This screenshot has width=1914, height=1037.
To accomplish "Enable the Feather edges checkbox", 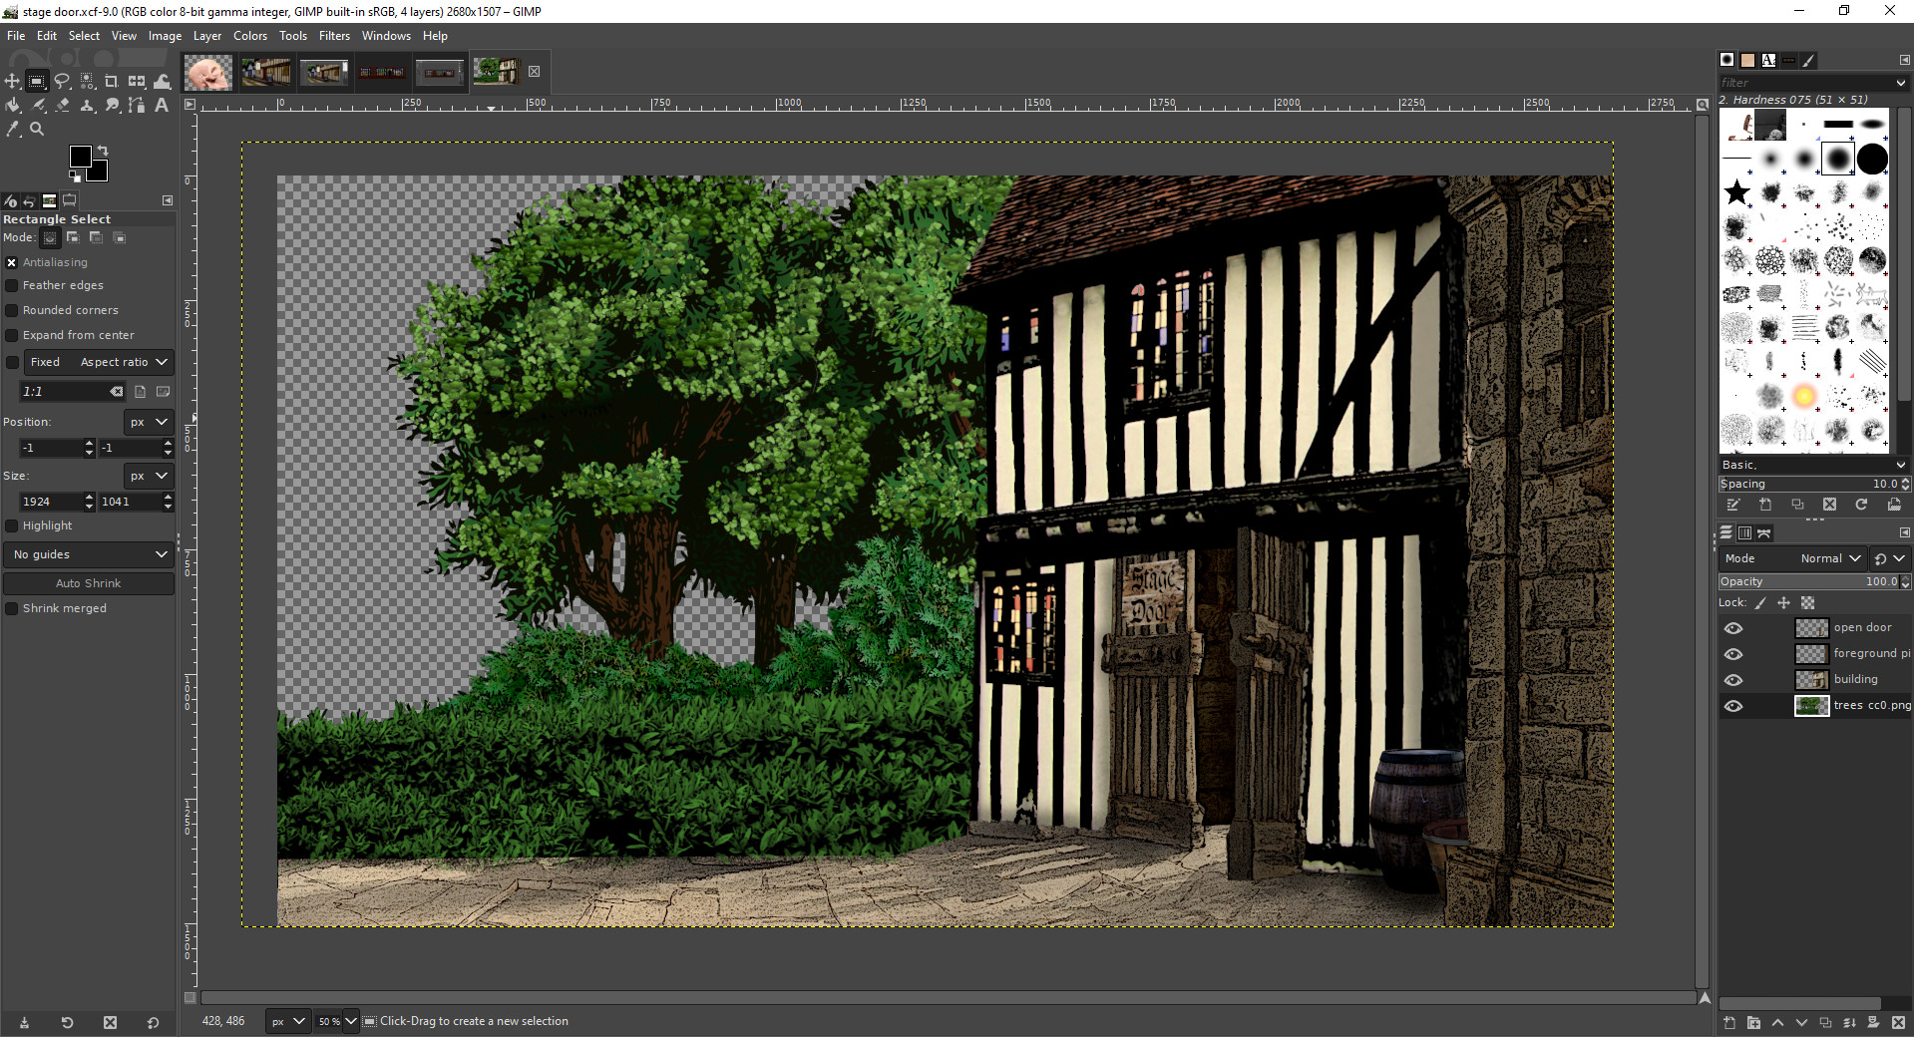I will (x=12, y=285).
